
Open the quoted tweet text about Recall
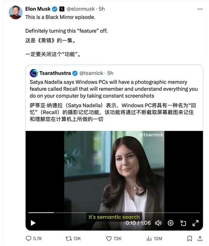coord(114,89)
